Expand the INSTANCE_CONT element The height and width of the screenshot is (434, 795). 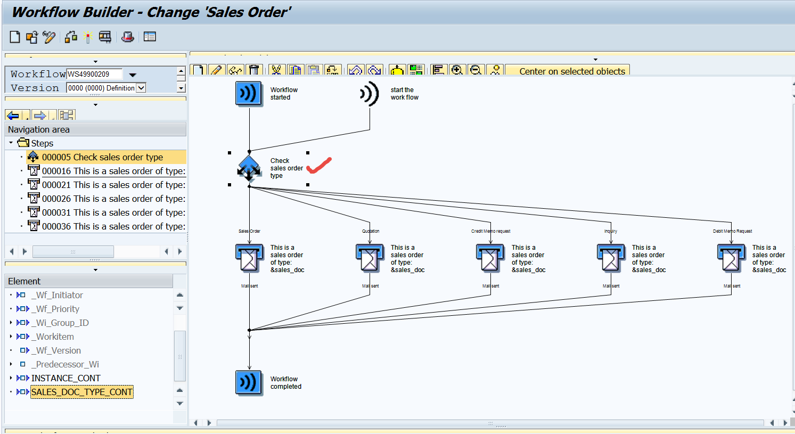(x=11, y=378)
